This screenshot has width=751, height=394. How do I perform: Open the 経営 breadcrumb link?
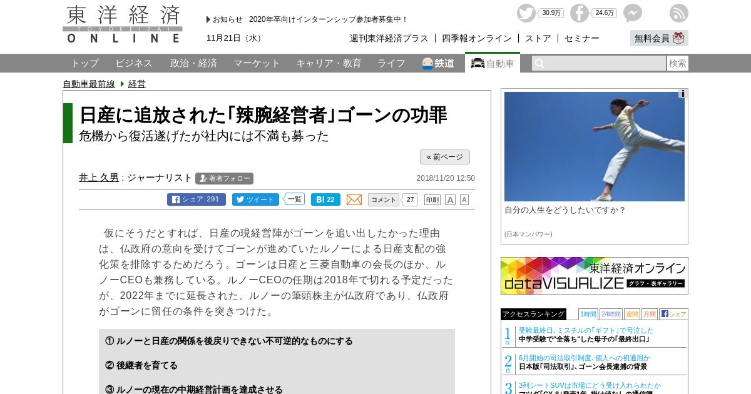tap(137, 84)
